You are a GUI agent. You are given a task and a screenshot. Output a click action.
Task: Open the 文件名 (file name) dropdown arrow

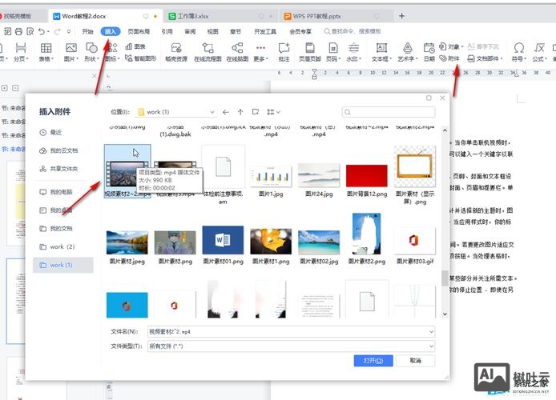[x=430, y=330]
